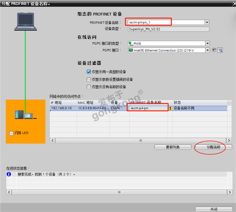Click the 设备名称不同 status cell
The height and width of the screenshot is (212, 236).
coord(200,108)
